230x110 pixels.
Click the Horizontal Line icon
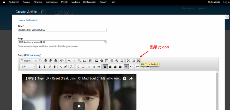coord(112,61)
